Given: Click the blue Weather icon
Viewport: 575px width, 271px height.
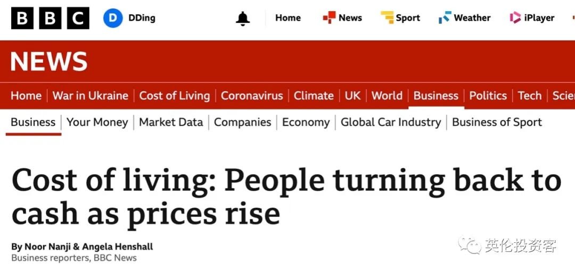Looking at the screenshot, I should point(445,18).
